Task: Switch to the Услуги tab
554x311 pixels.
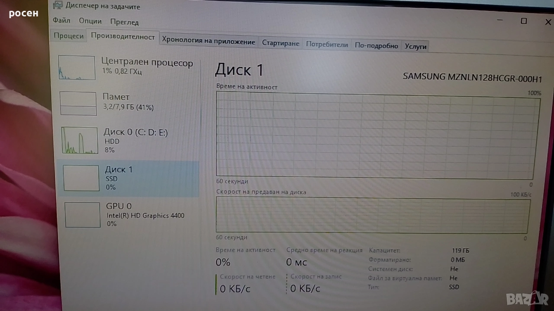Action: (415, 47)
